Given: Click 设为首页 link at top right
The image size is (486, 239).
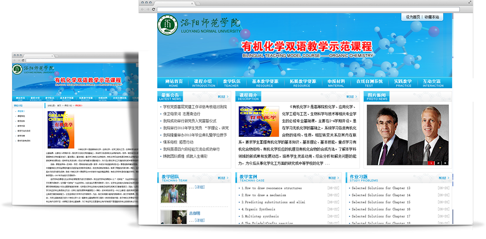Looking at the screenshot, I should [x=413, y=17].
